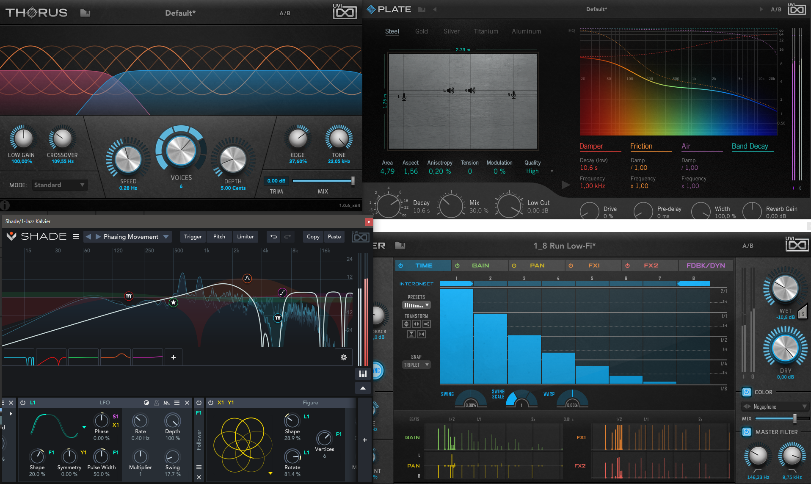The image size is (811, 484).
Task: Click the undo arrow in Shade
Action: click(x=273, y=237)
